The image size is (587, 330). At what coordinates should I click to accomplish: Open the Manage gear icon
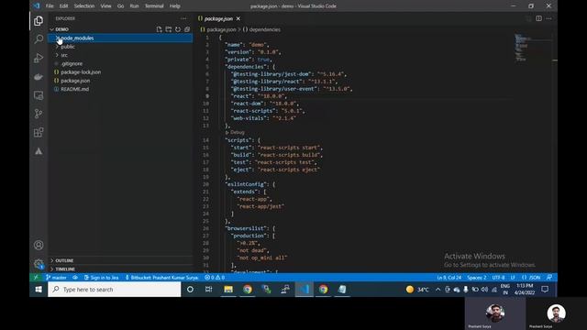pos(39,264)
